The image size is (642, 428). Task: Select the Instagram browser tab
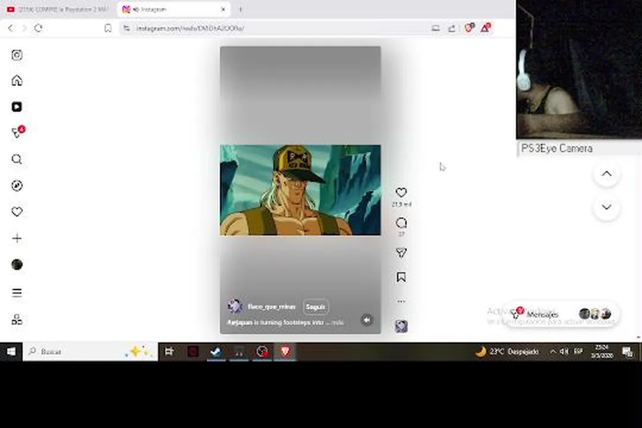click(173, 10)
